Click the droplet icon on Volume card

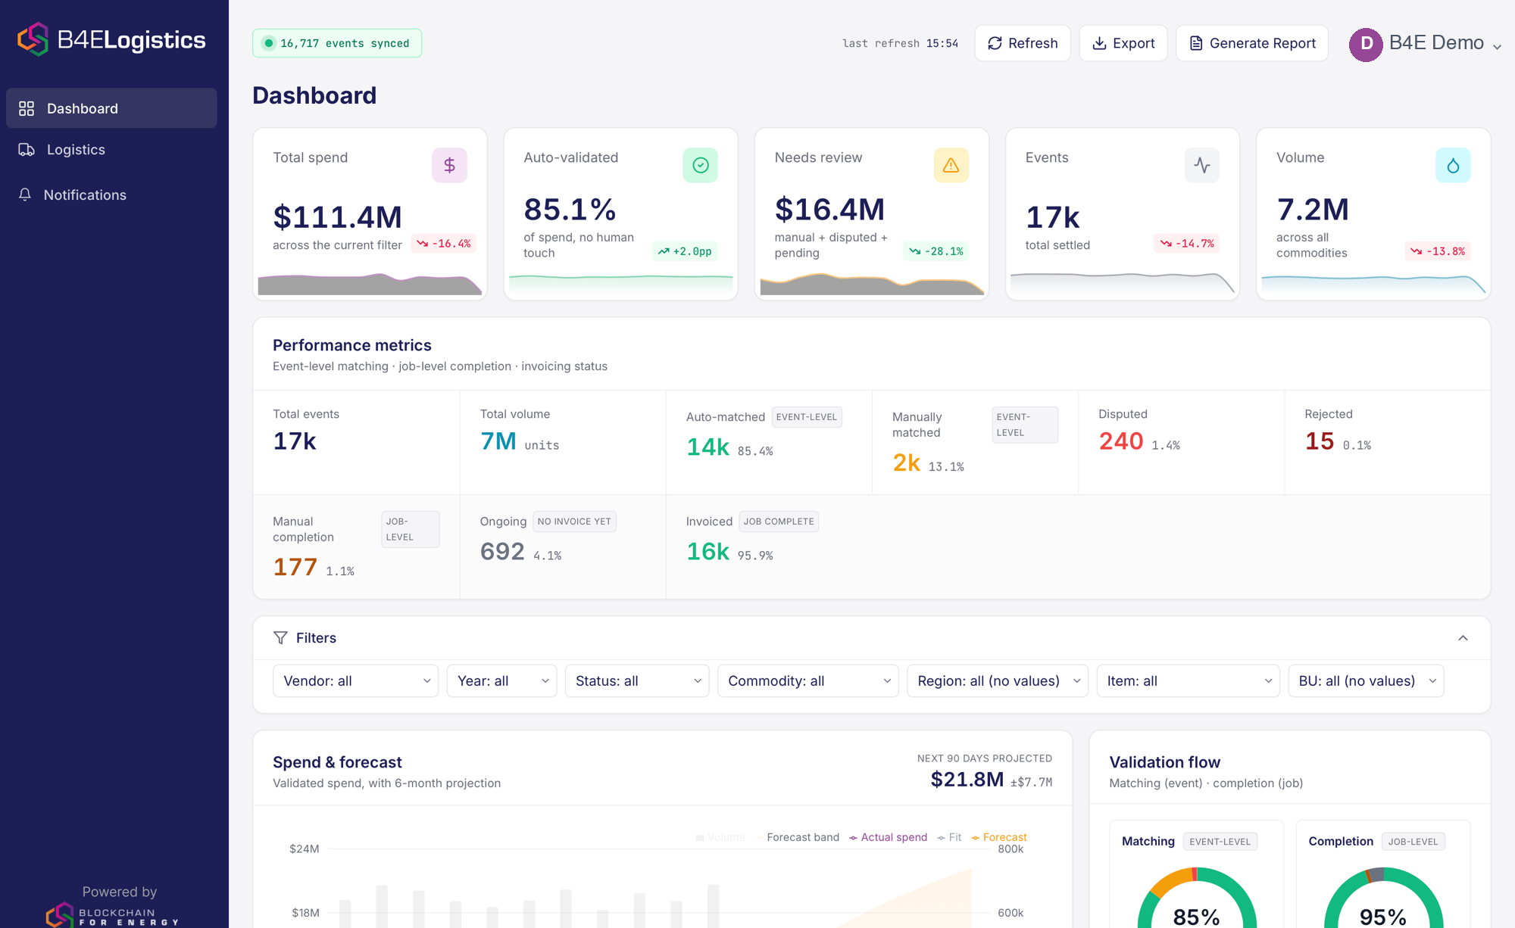pyautogui.click(x=1453, y=165)
